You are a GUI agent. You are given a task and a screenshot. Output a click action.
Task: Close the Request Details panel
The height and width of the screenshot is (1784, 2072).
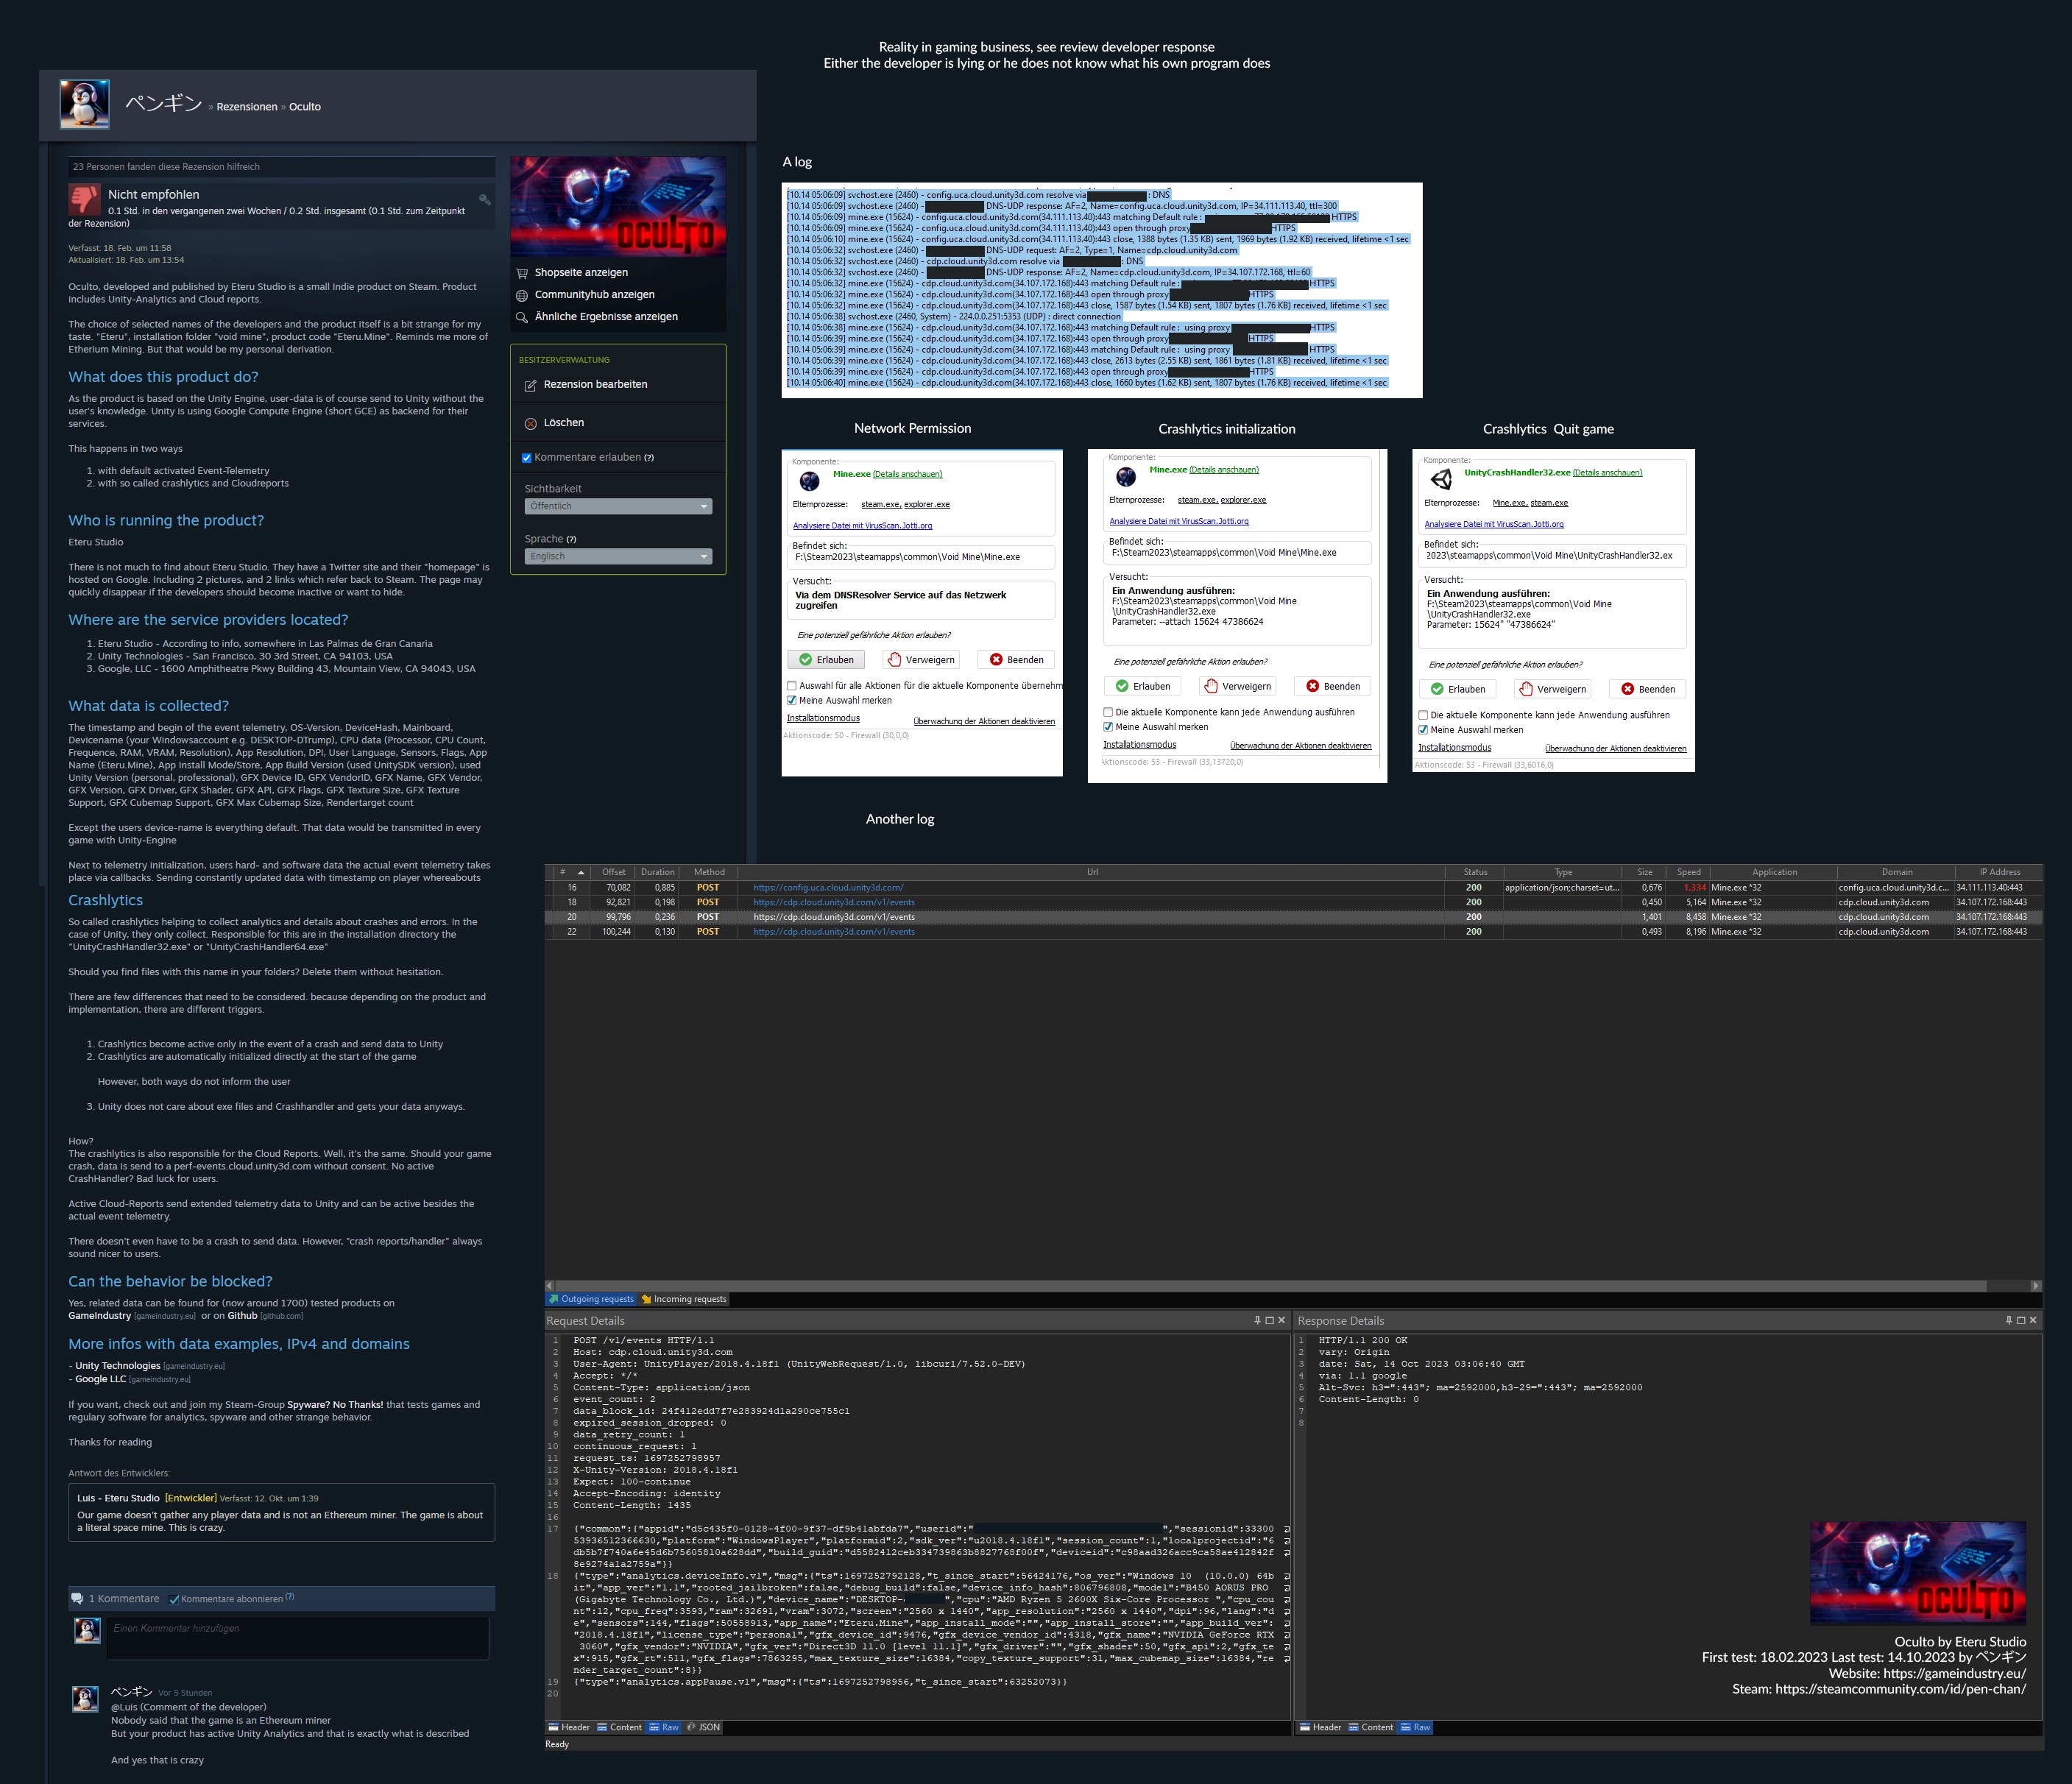(x=1281, y=1320)
